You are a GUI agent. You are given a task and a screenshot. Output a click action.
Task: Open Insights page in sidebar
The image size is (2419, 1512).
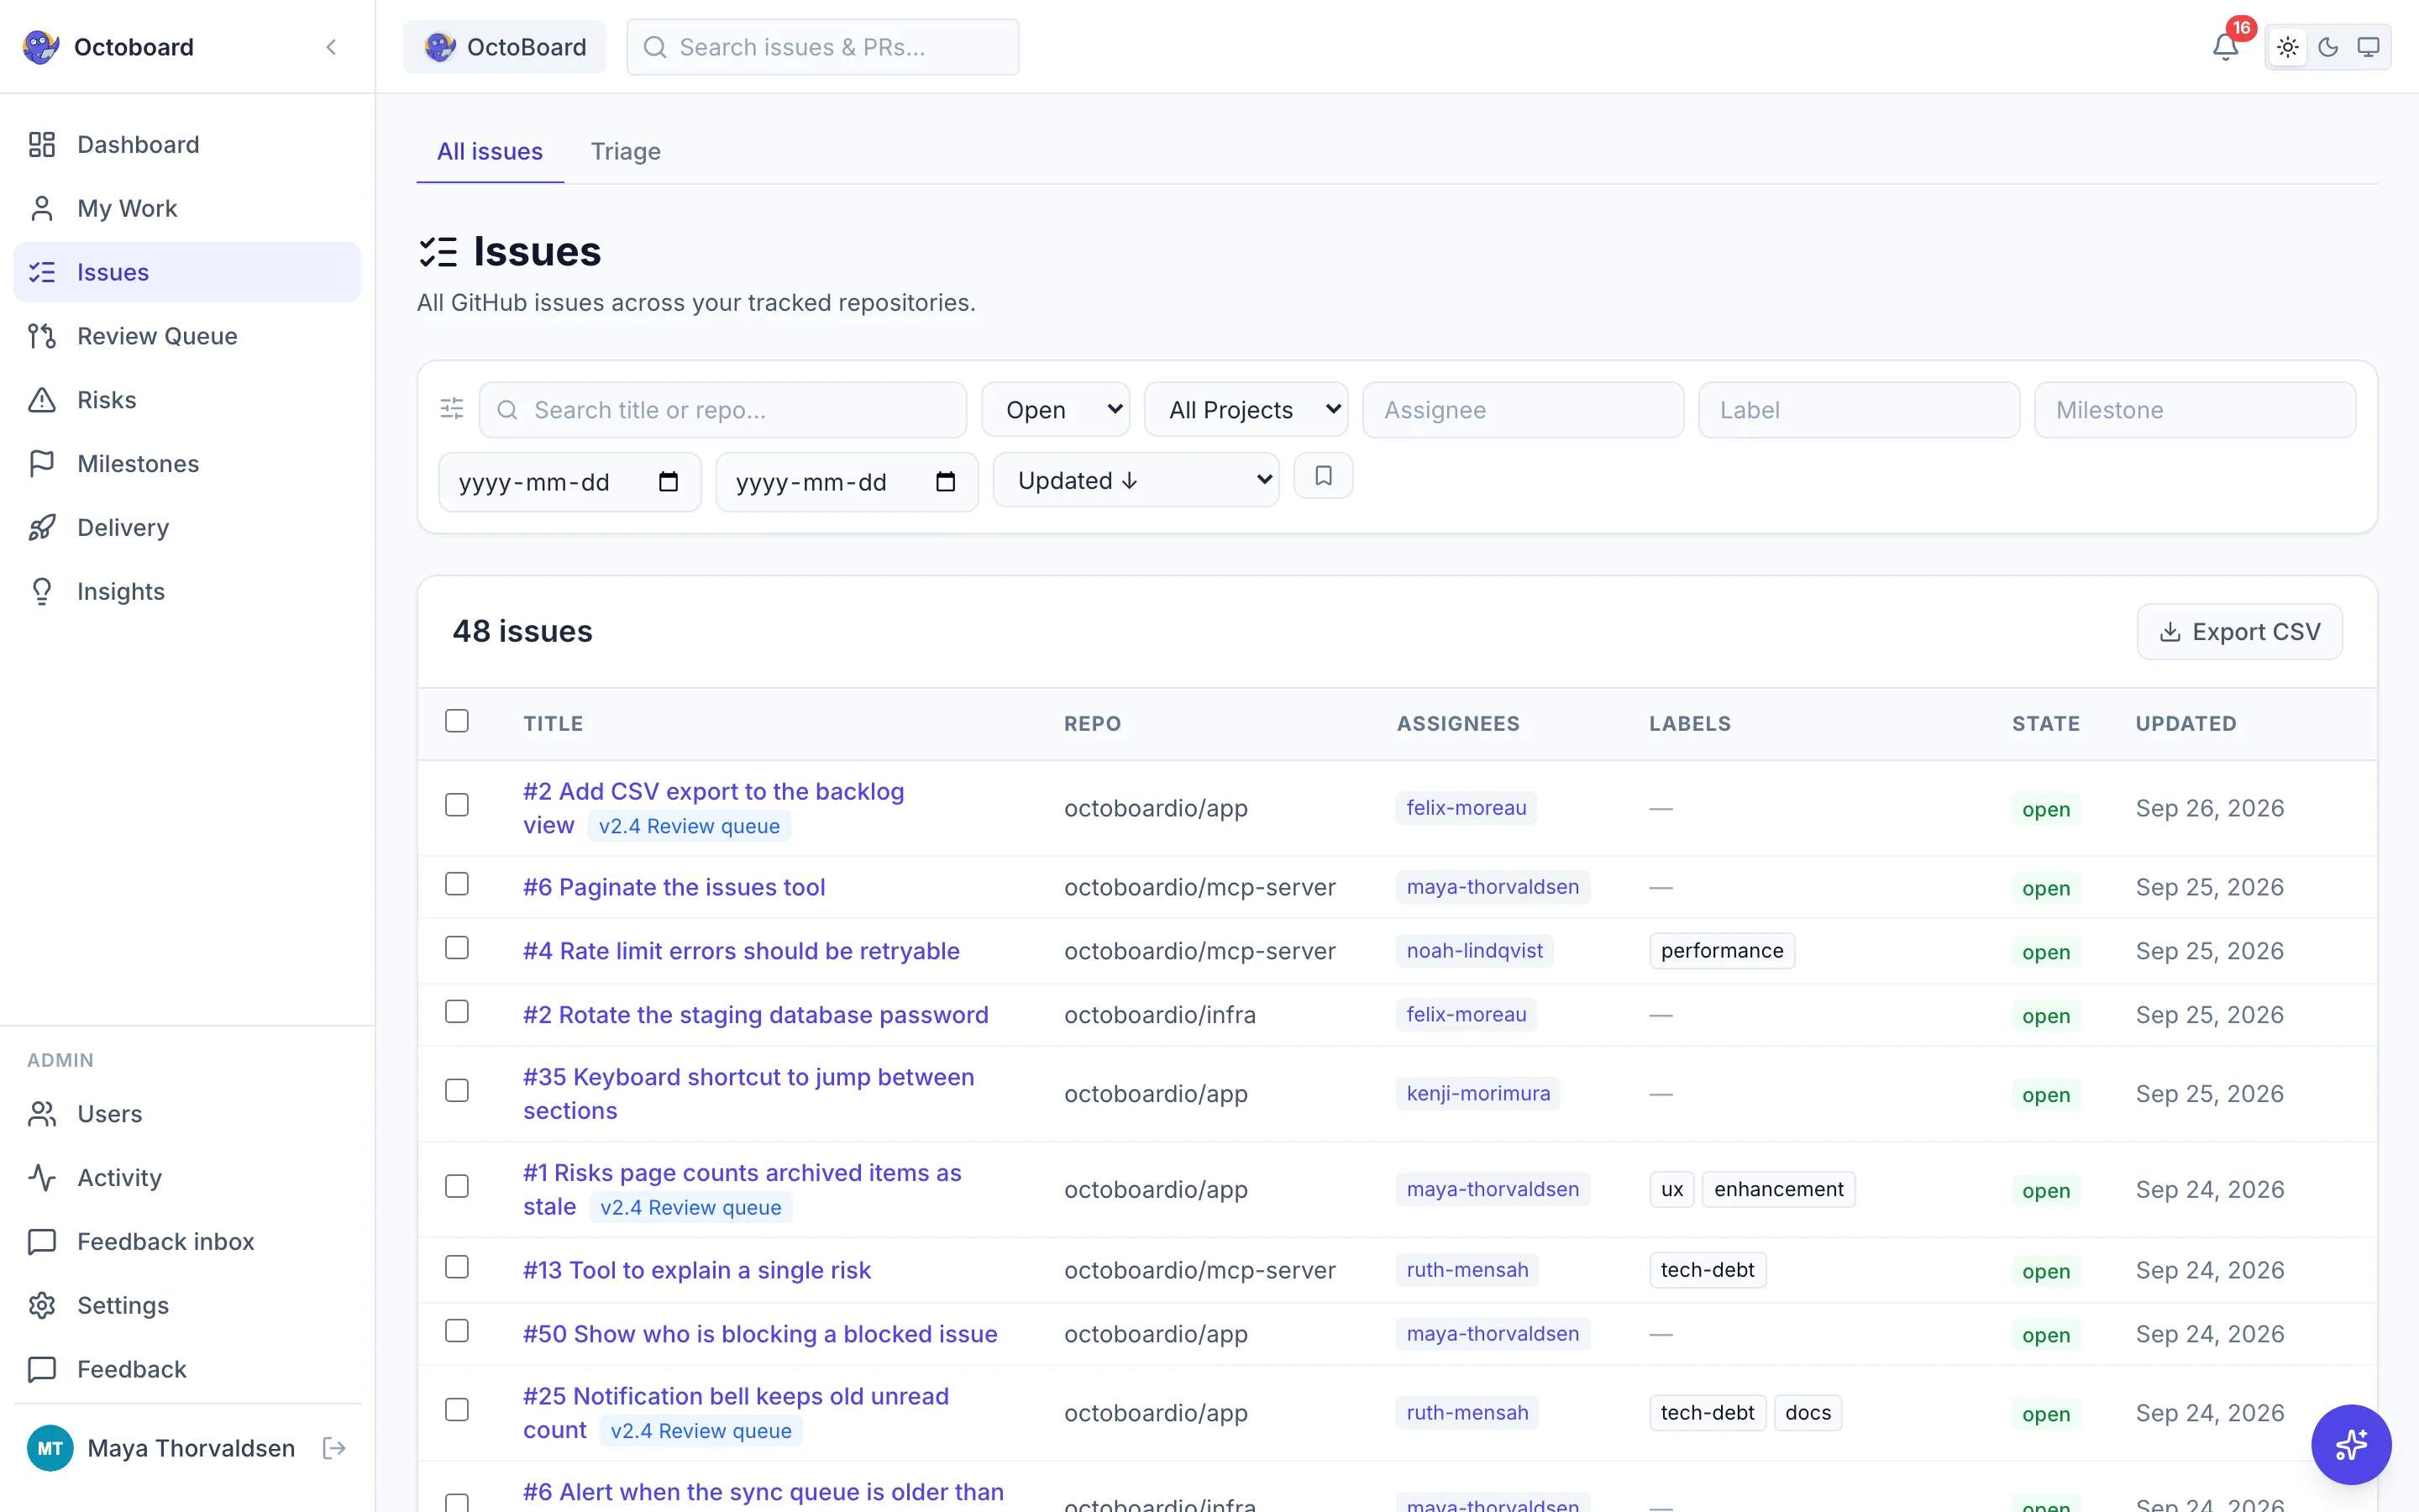187,591
